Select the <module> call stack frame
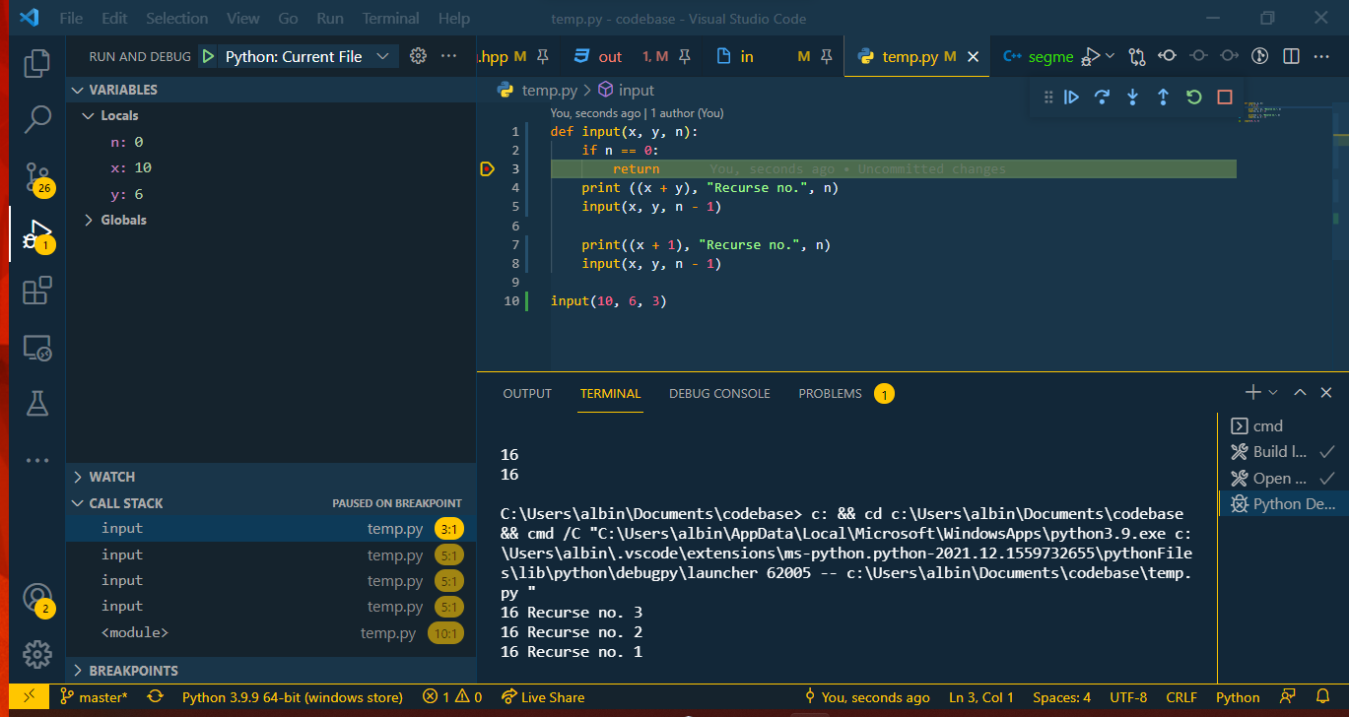This screenshot has width=1349, height=717. pyautogui.click(x=271, y=633)
